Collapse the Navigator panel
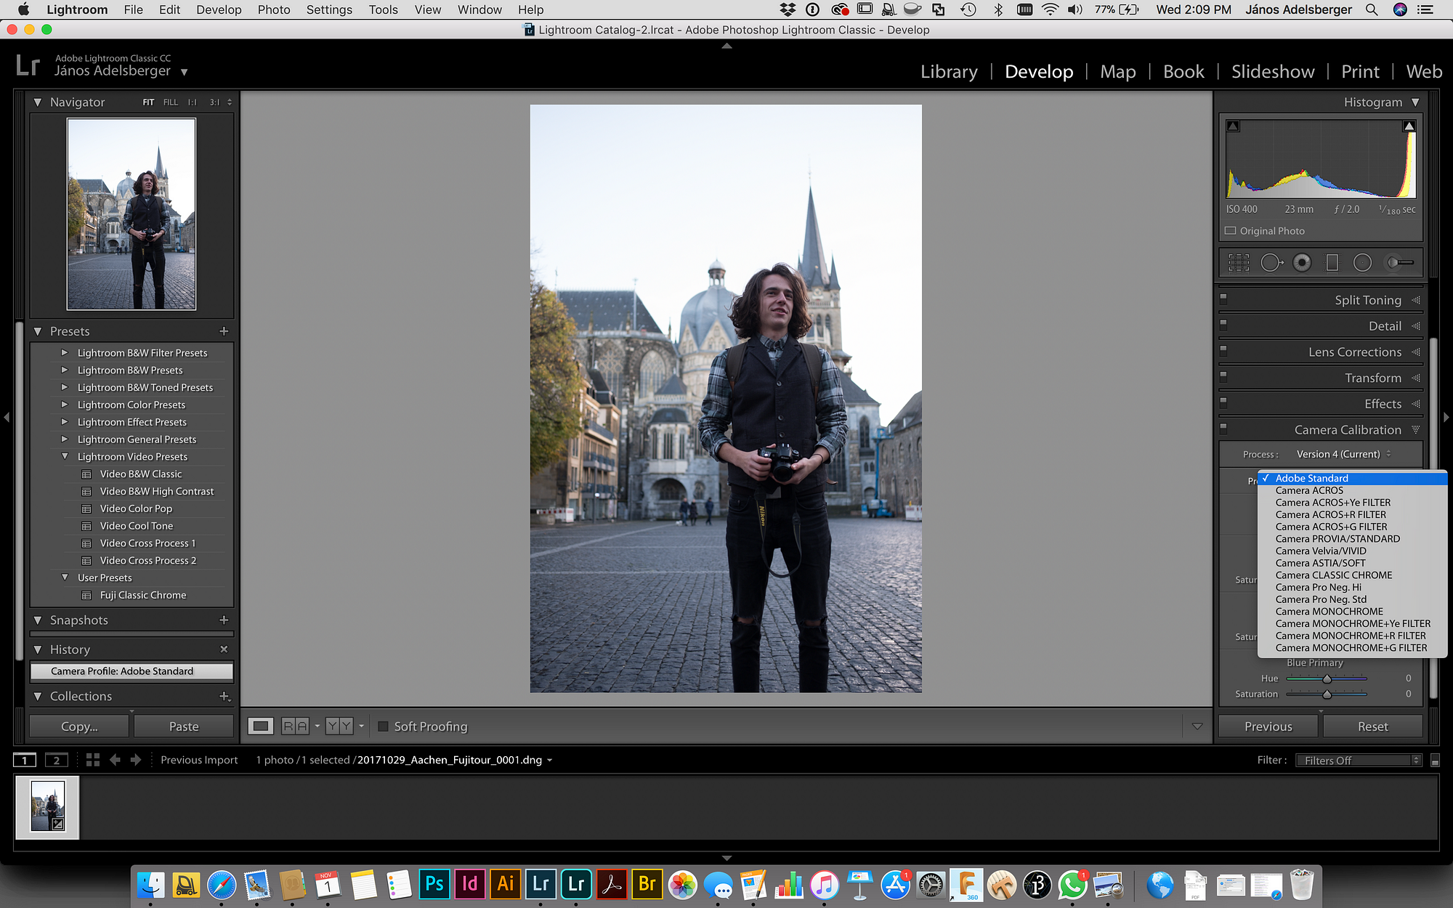The image size is (1453, 908). point(38,102)
